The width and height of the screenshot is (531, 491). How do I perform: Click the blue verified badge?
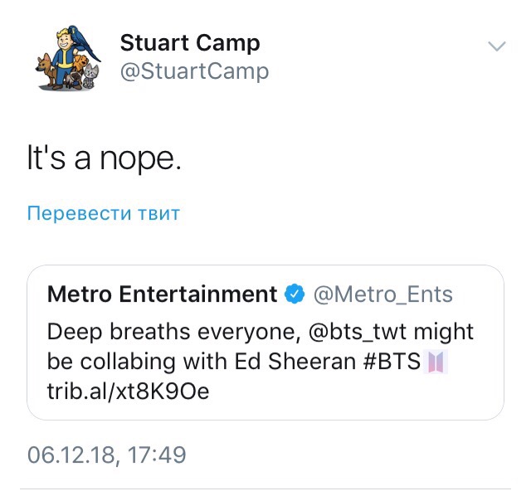pos(294,294)
